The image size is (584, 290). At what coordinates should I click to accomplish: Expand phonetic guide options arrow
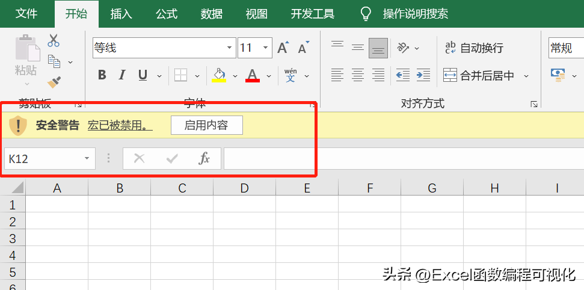[307, 76]
